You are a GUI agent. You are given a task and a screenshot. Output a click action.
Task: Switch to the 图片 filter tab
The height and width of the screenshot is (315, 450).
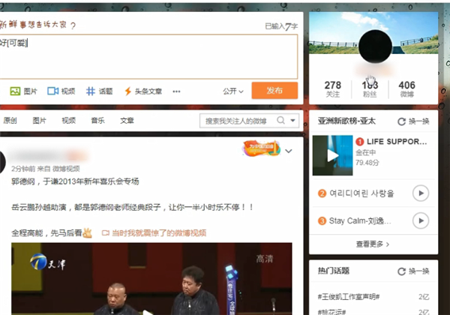pyautogui.click(x=39, y=121)
